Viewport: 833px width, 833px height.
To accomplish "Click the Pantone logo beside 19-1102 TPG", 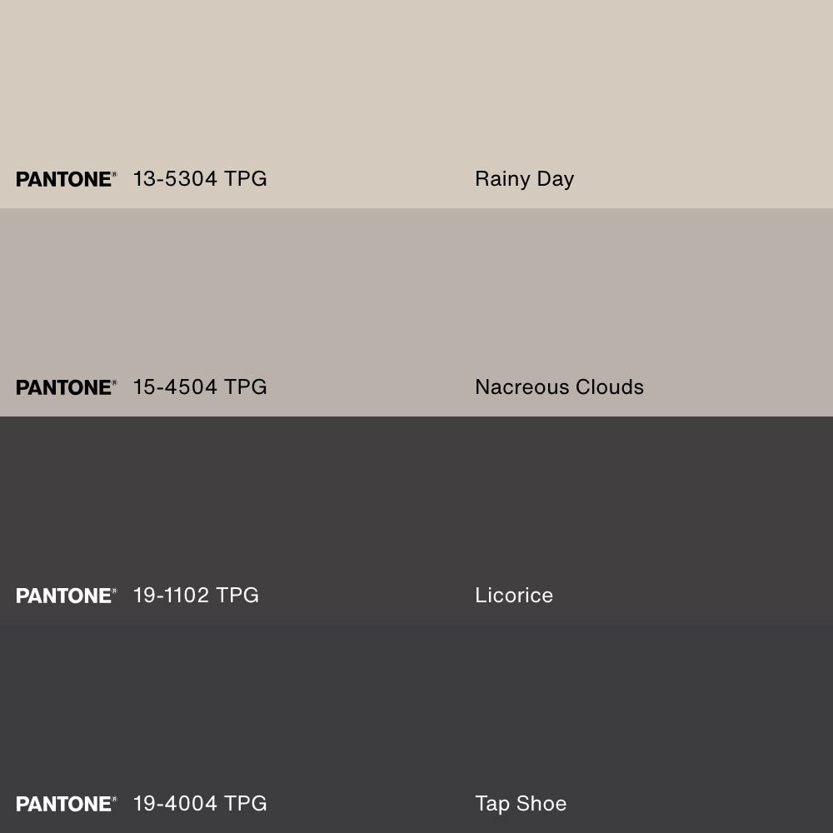I will tap(66, 596).
